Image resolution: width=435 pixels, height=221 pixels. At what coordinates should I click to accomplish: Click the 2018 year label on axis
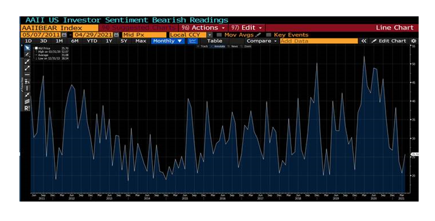point(298,198)
